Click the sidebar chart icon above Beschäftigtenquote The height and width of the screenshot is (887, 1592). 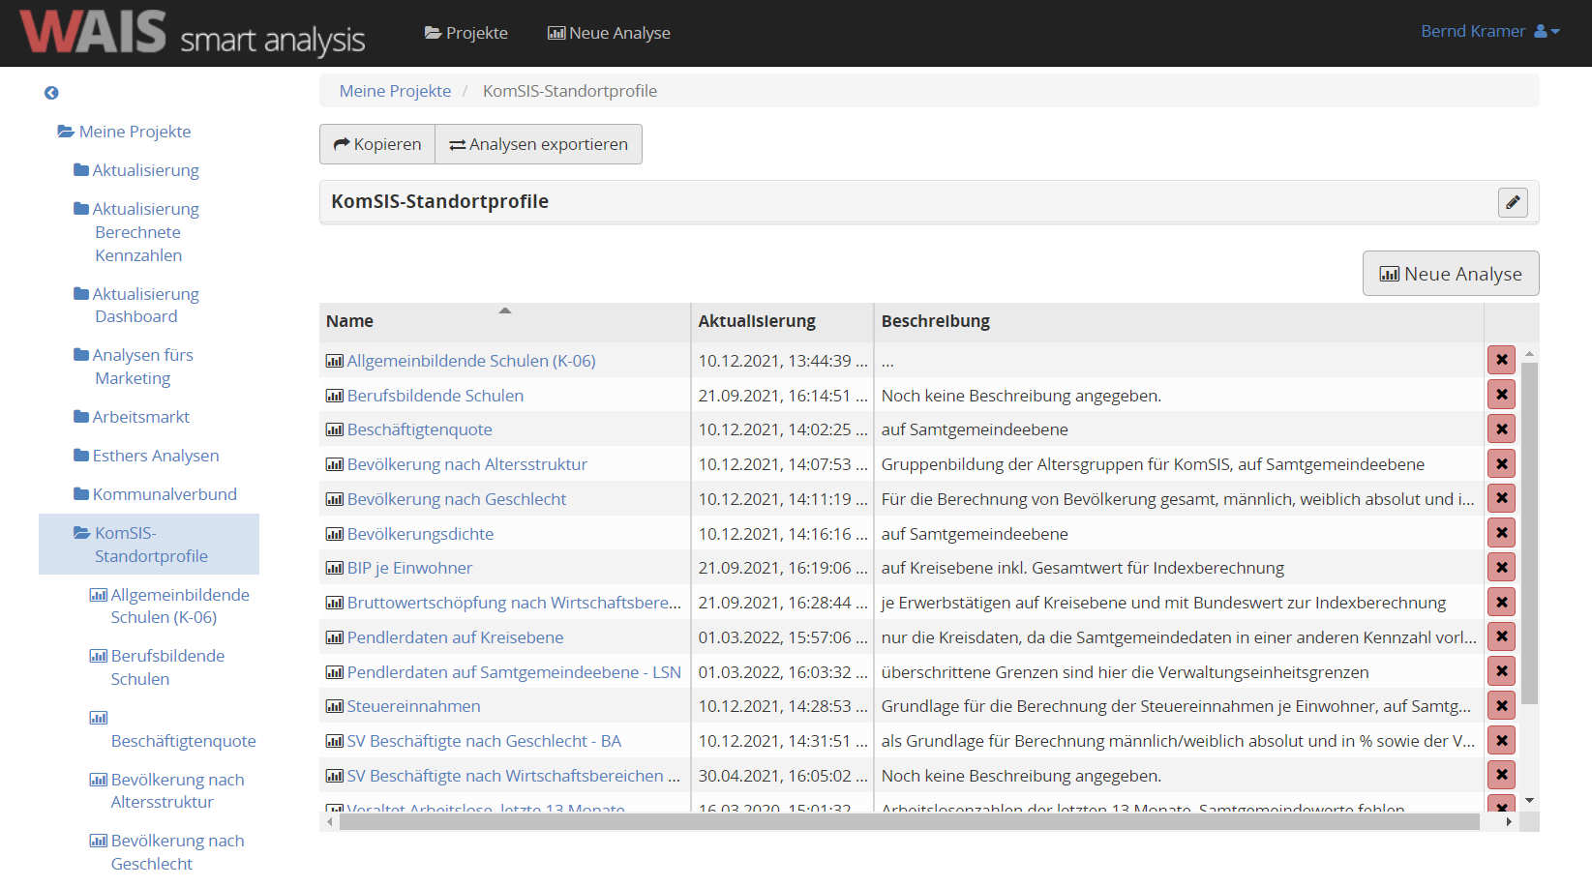tap(99, 718)
